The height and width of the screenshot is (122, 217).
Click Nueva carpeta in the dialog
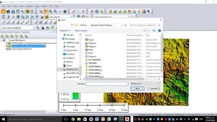(x=81, y=30)
